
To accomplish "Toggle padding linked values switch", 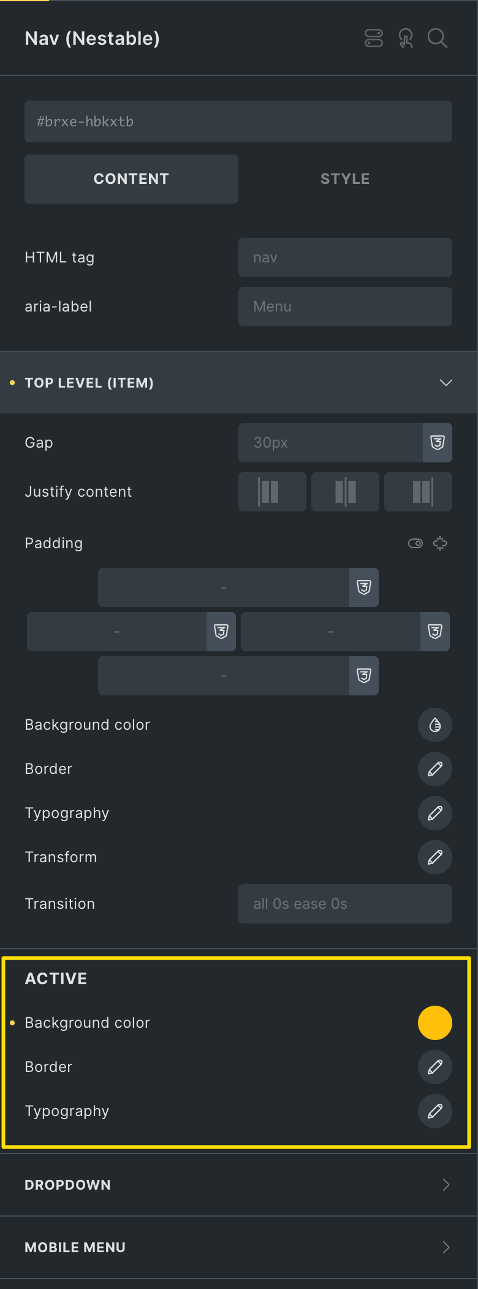I will [x=415, y=543].
